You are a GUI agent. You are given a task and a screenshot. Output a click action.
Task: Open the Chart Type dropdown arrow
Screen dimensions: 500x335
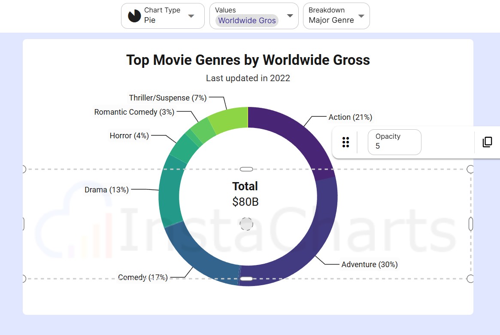coord(191,16)
